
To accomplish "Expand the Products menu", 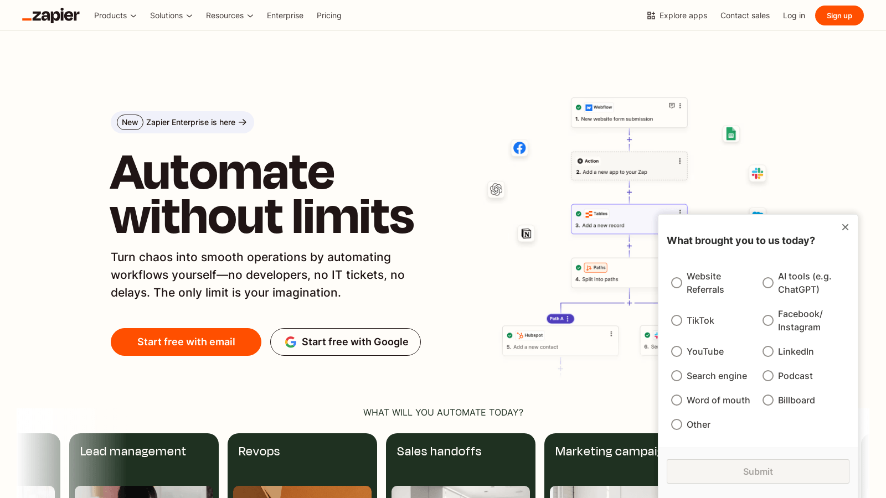I will (x=115, y=15).
